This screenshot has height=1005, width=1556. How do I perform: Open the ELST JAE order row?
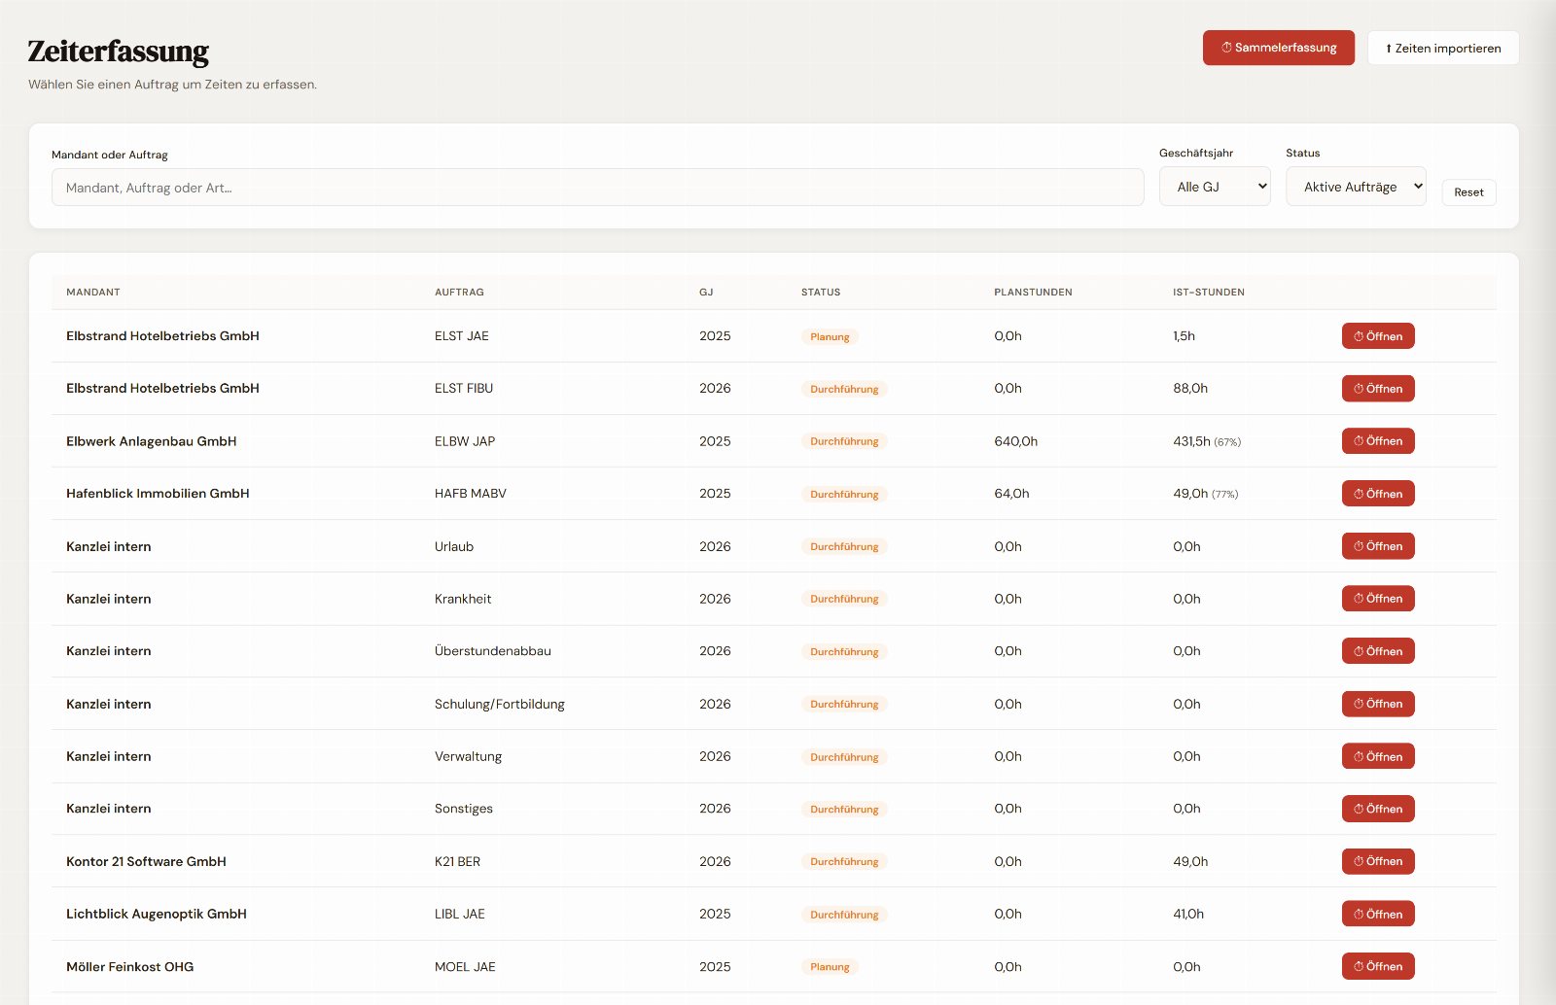click(1378, 336)
